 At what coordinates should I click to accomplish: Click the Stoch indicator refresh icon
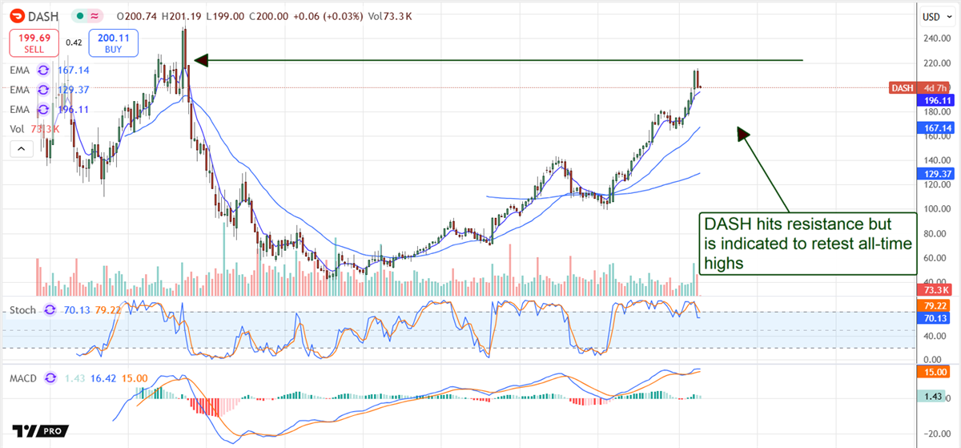(50, 309)
